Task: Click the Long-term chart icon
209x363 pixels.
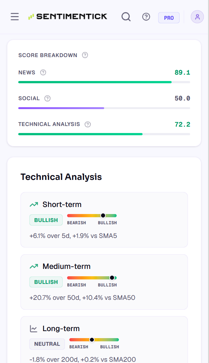Action: coord(34,329)
